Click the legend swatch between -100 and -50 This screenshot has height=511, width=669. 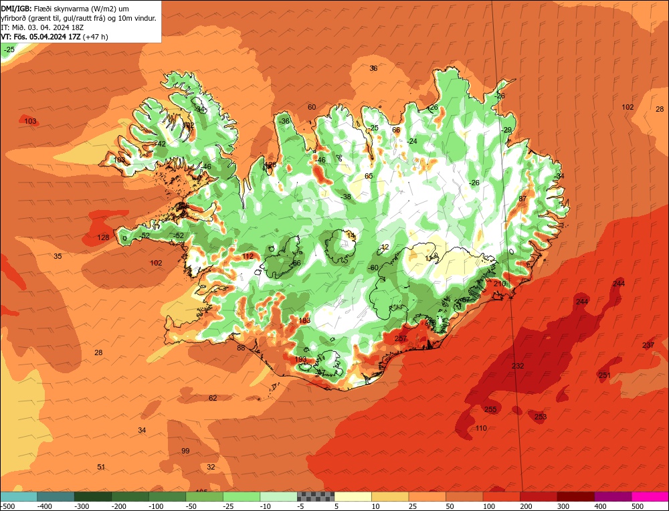tap(167, 496)
